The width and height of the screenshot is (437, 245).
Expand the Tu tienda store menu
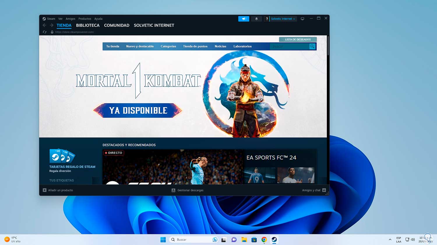click(x=113, y=46)
